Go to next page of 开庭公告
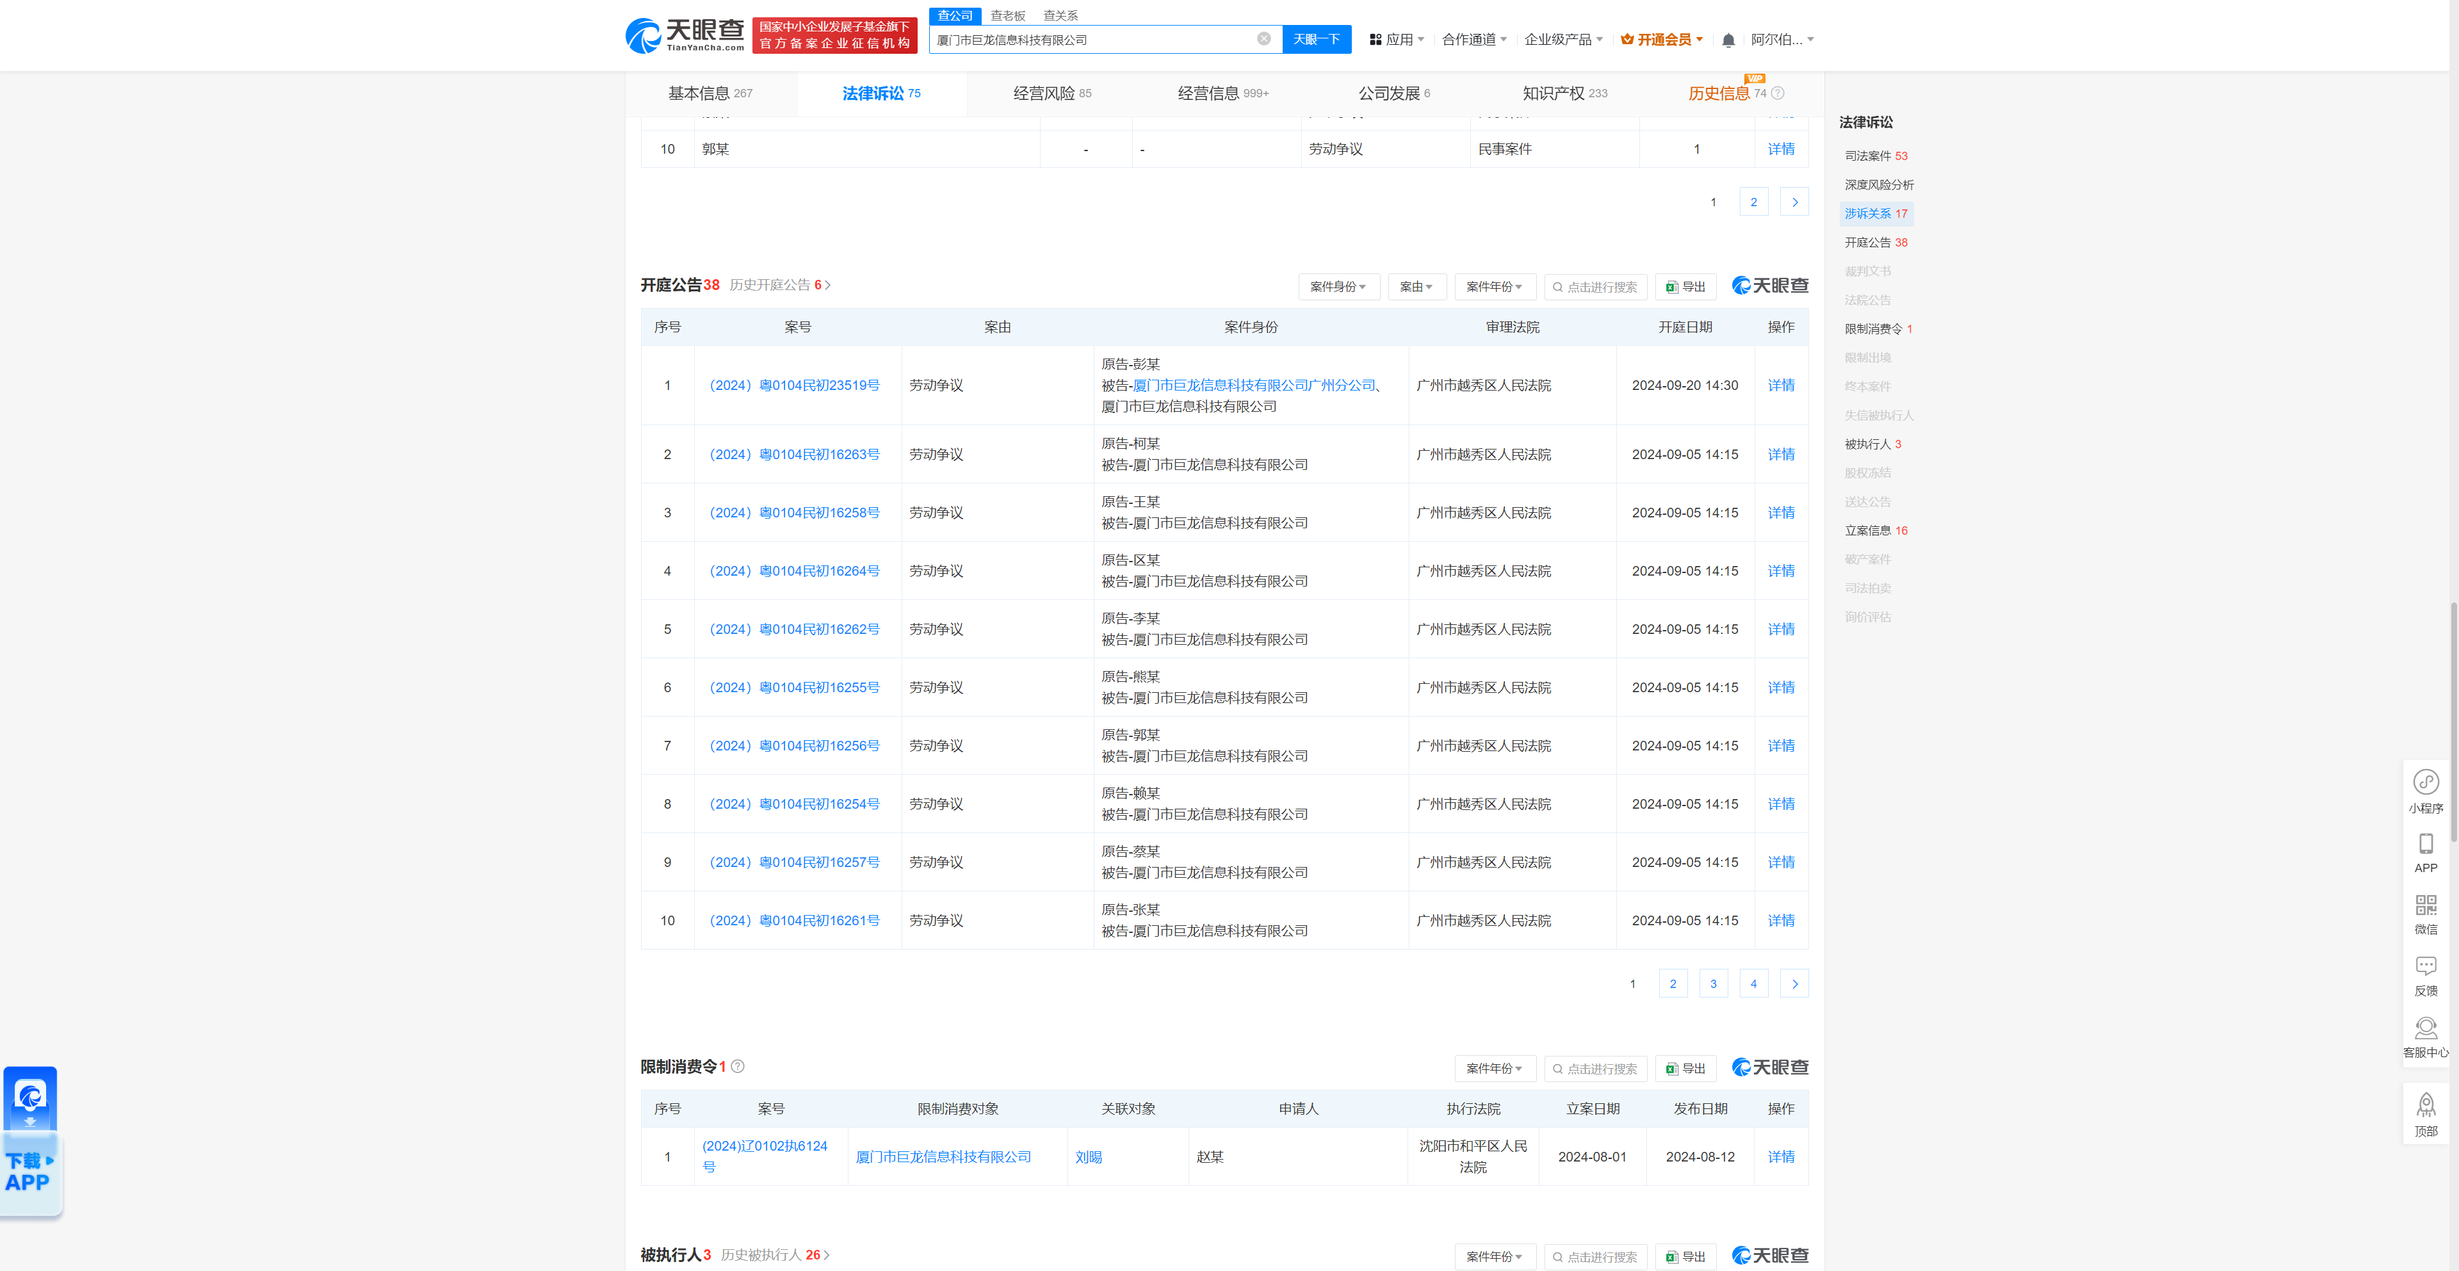 [x=1794, y=983]
